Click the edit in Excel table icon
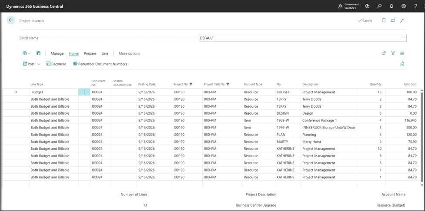Screen dimensions: 425x211 coord(38,53)
